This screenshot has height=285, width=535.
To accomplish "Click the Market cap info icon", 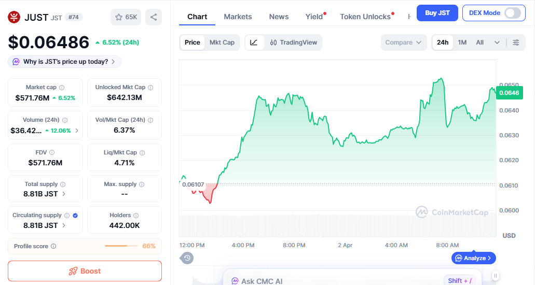I will (62, 88).
